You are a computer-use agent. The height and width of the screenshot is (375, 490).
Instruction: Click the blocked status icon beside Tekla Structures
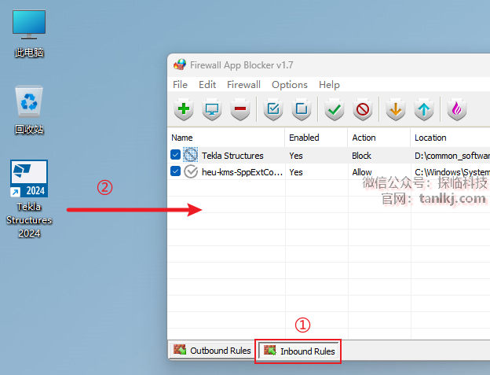[x=190, y=155]
